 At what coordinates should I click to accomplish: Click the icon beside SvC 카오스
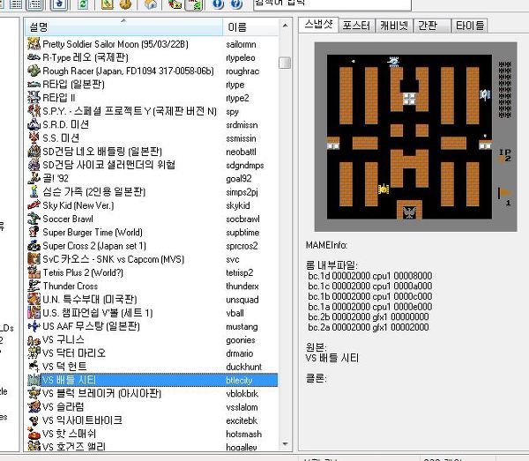(34, 259)
